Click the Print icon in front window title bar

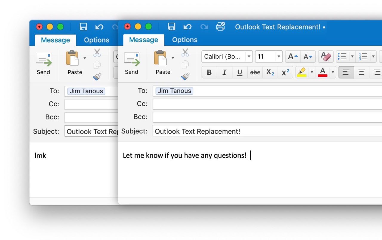(x=221, y=26)
